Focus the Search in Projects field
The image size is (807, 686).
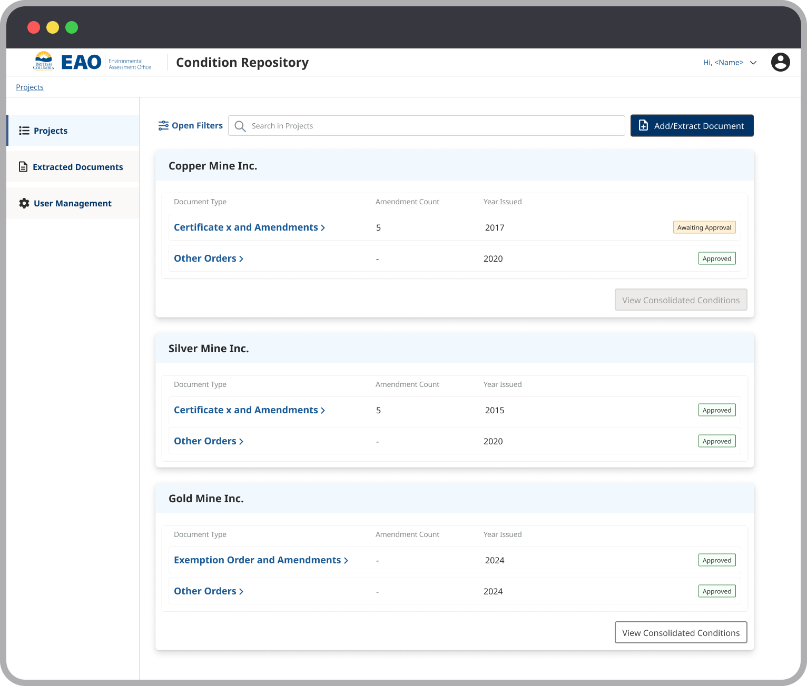pos(427,125)
